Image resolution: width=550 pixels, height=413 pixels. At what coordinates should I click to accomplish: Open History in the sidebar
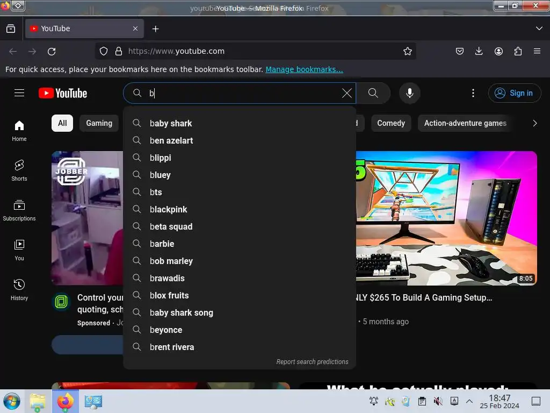(x=19, y=290)
